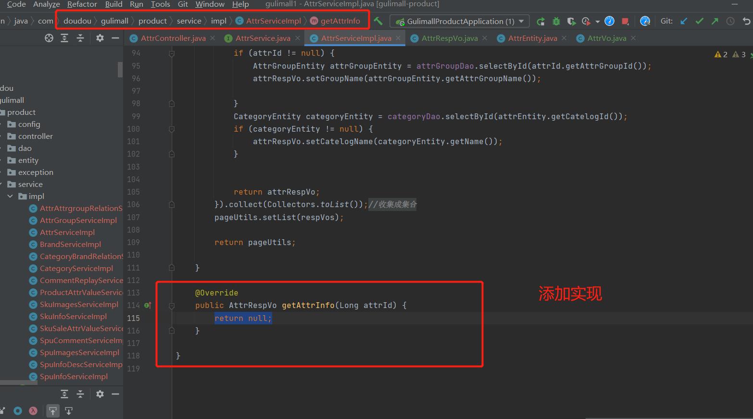Click Collapse All in the project panel toolbar
Image resolution: width=753 pixels, height=419 pixels.
point(80,38)
